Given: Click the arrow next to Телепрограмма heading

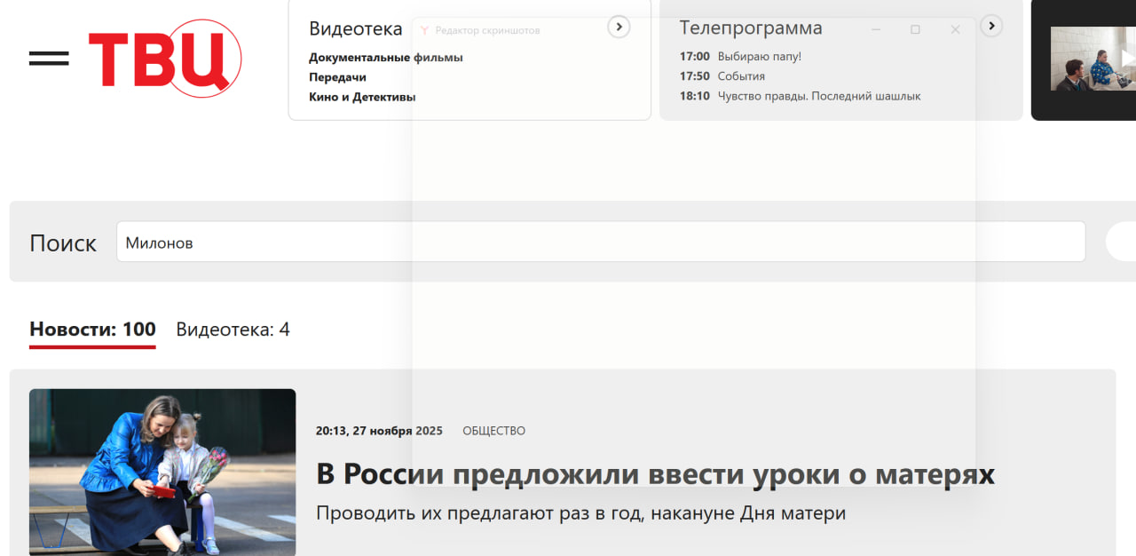Looking at the screenshot, I should 991,27.
